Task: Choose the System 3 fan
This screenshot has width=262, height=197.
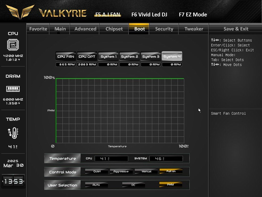Action: point(151,56)
